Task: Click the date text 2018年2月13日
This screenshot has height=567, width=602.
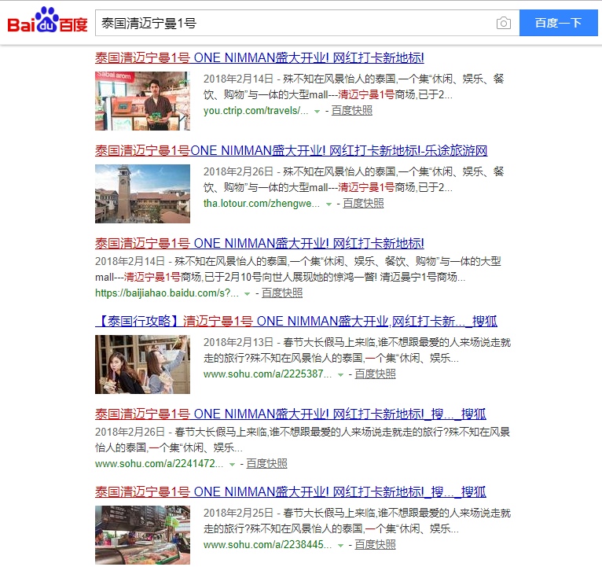Action: pyautogui.click(x=238, y=343)
